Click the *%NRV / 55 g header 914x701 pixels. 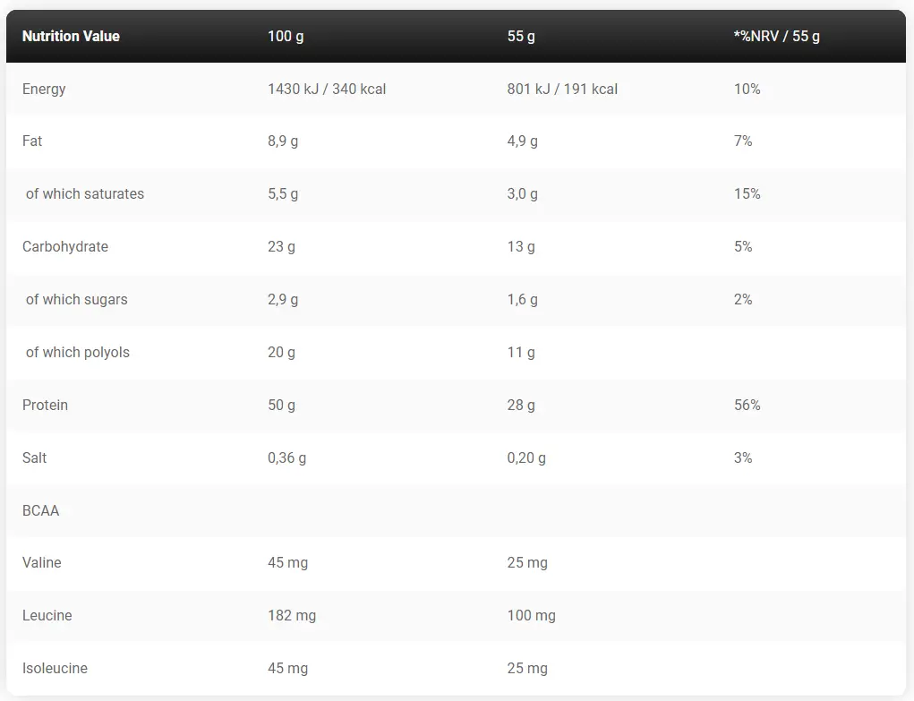tap(776, 36)
